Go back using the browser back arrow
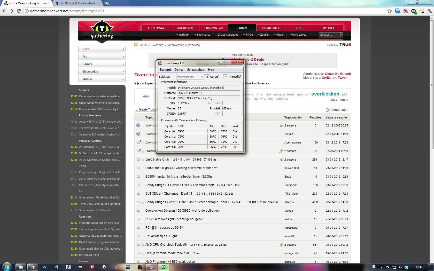Screen dimensions: 434x271 click(4, 11)
